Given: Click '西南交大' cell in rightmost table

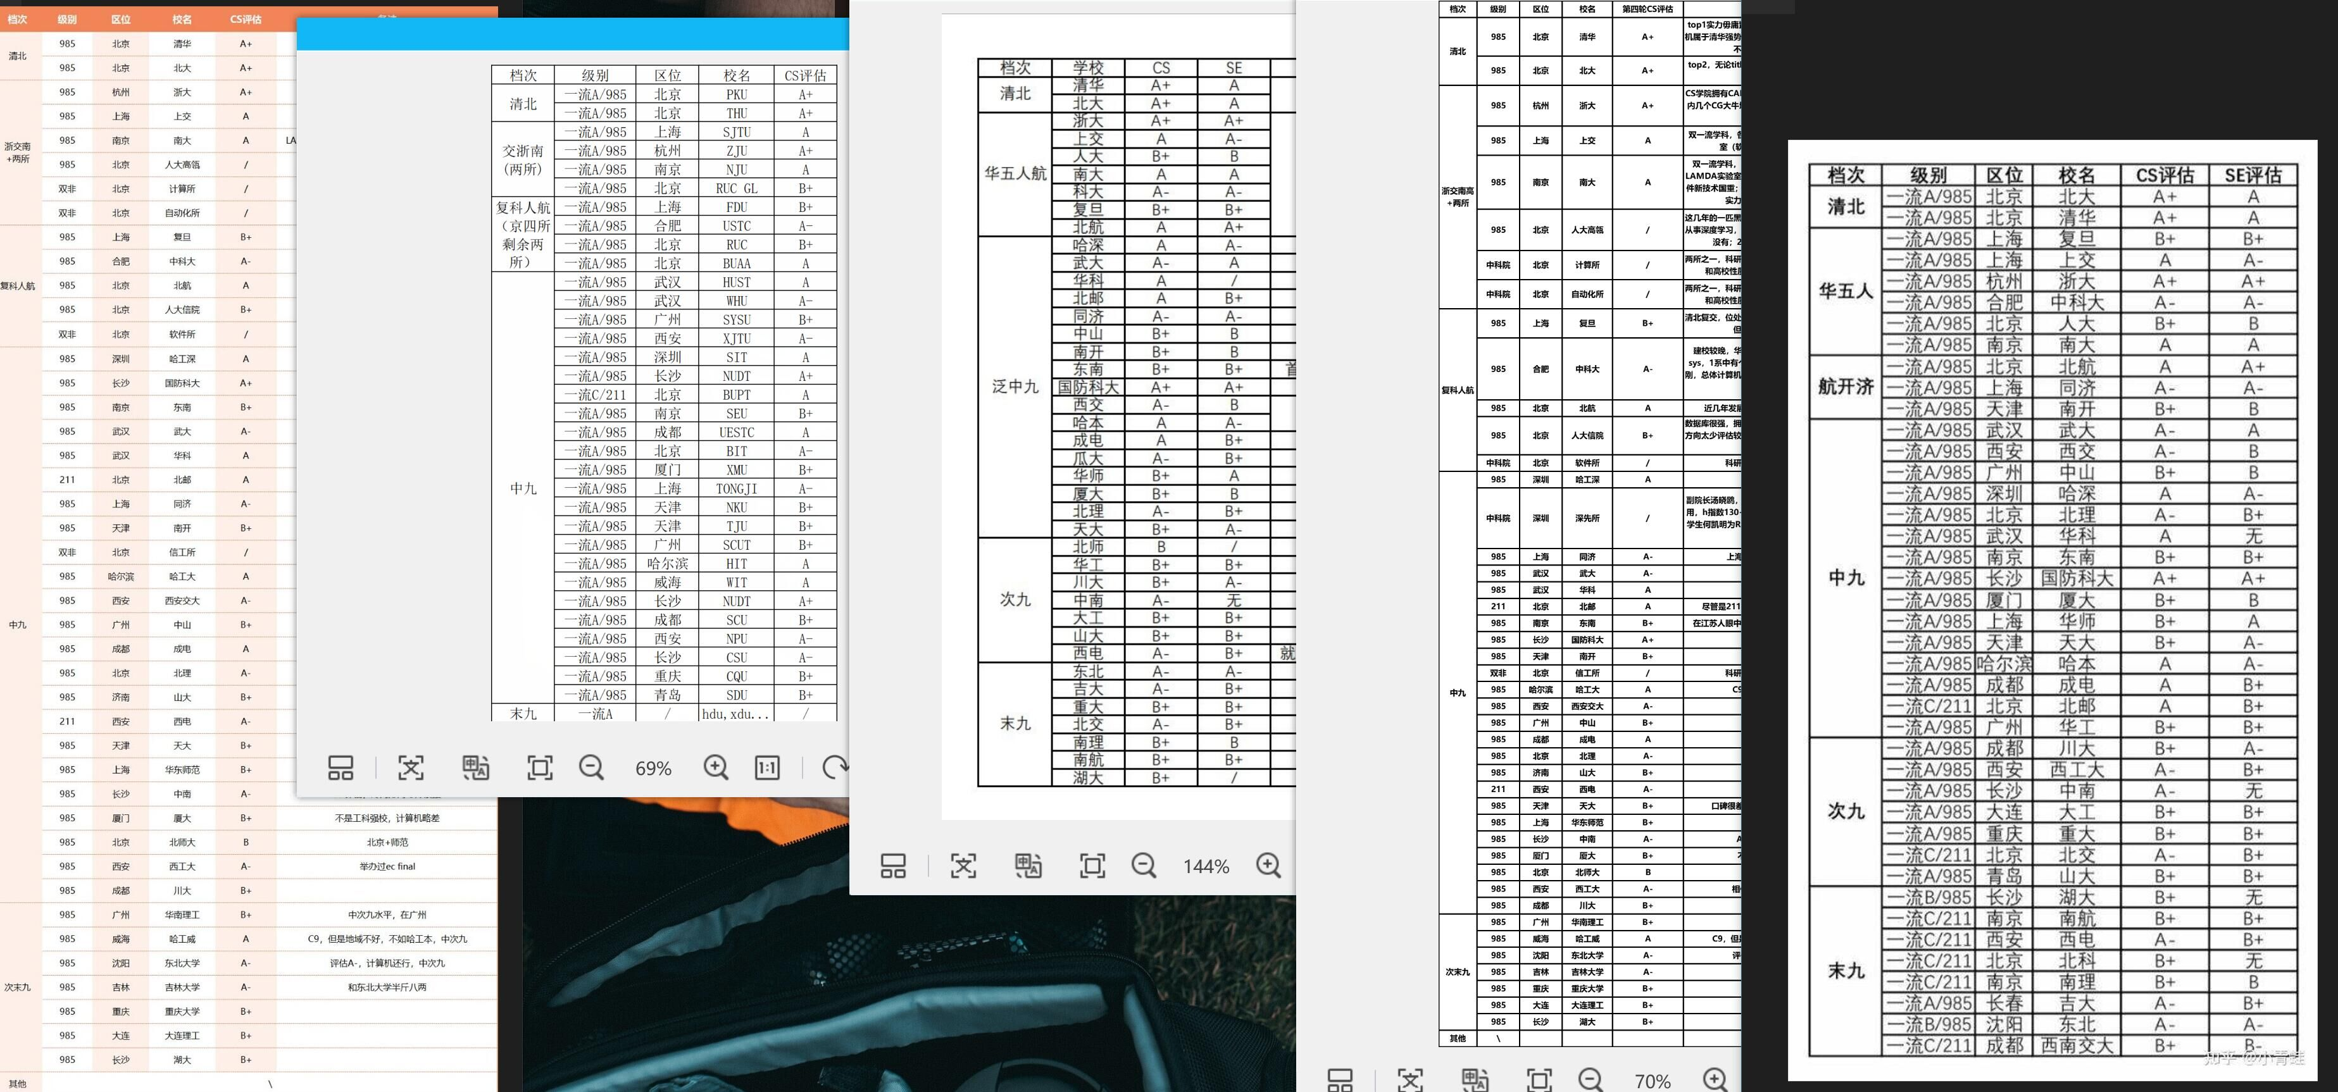Looking at the screenshot, I should pos(2077,1045).
